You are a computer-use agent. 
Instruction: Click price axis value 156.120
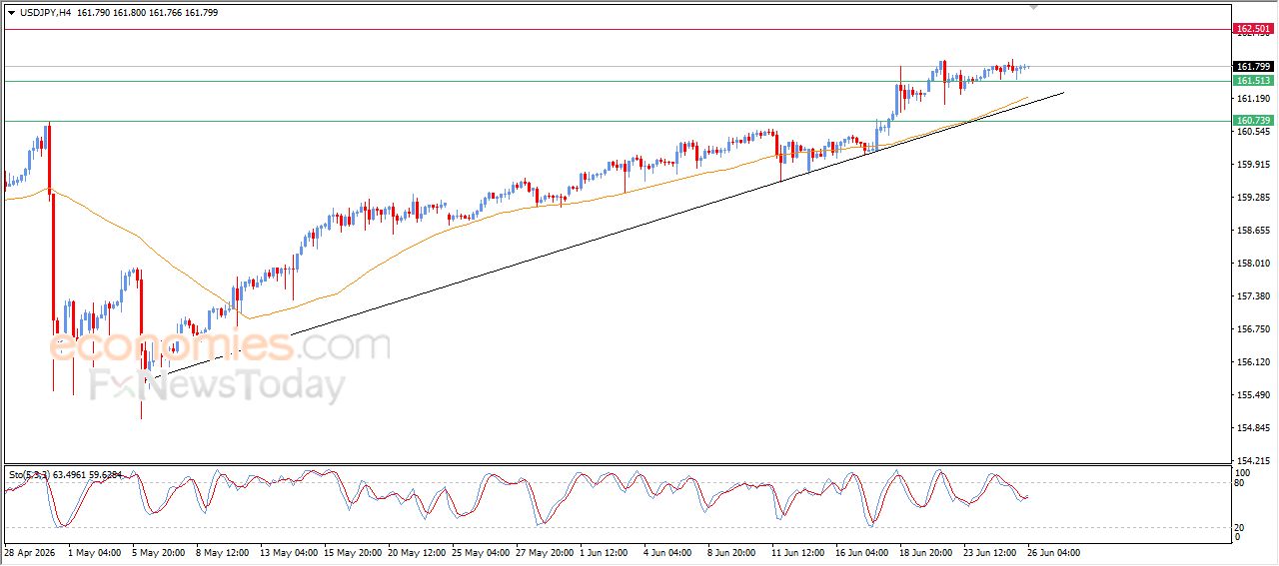(x=1252, y=362)
